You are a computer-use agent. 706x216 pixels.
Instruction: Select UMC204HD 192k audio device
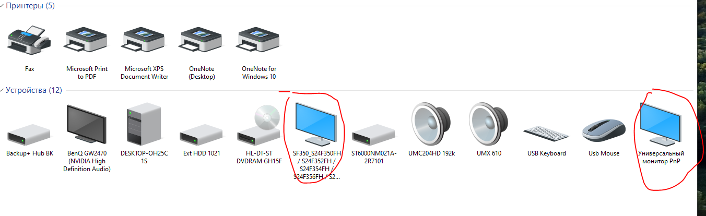431,124
